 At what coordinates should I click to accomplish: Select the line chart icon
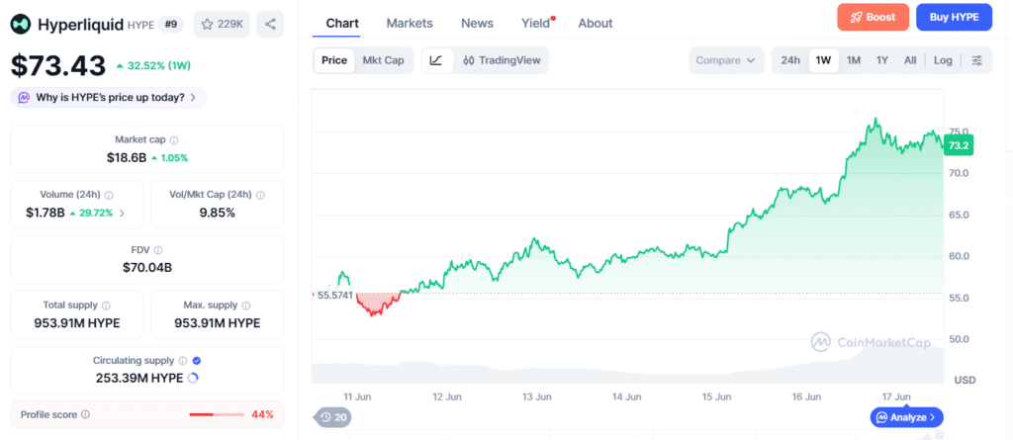(436, 60)
